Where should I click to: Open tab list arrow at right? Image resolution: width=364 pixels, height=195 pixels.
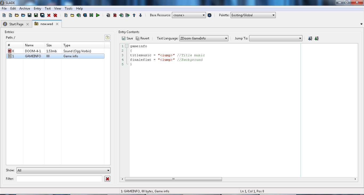tap(361, 24)
